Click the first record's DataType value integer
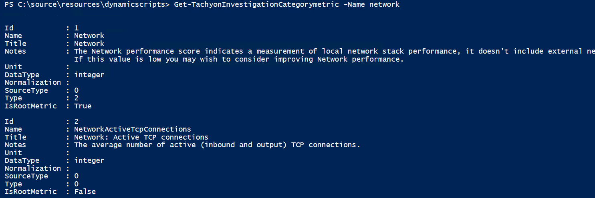Screen dimensions: 595x198 (x=89, y=75)
